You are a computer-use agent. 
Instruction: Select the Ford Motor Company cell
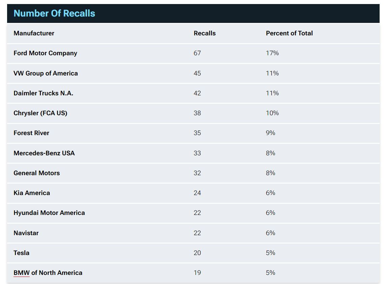45,53
